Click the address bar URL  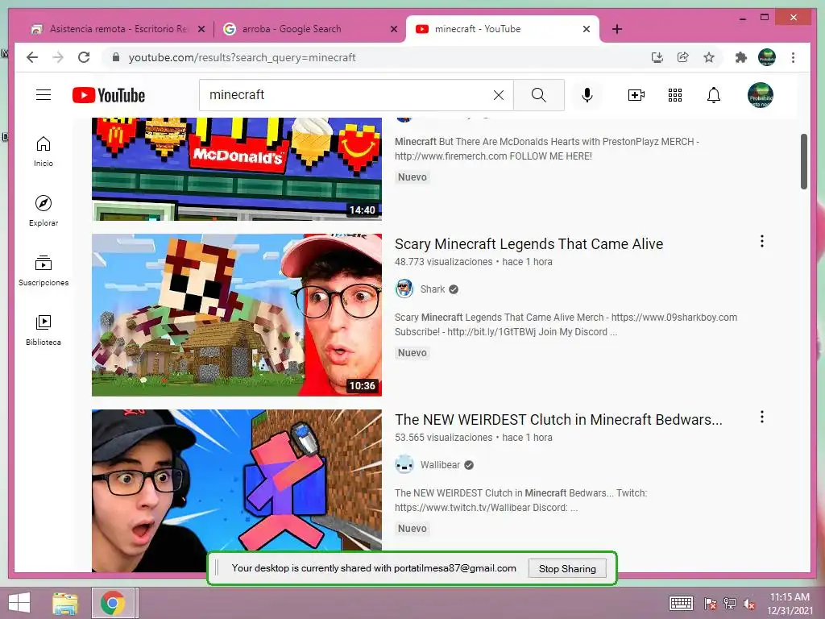tap(242, 57)
